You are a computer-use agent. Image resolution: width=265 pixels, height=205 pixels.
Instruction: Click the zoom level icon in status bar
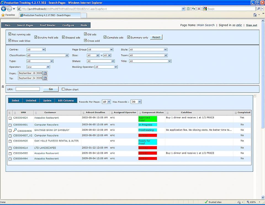click(248, 202)
